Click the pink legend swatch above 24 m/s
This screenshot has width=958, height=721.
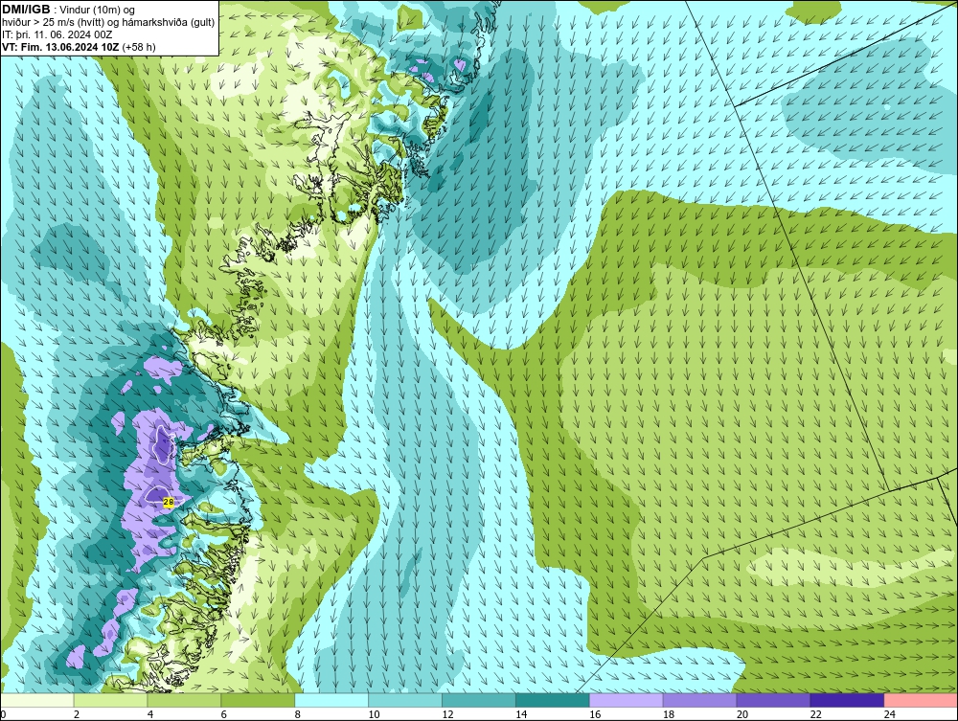920,700
